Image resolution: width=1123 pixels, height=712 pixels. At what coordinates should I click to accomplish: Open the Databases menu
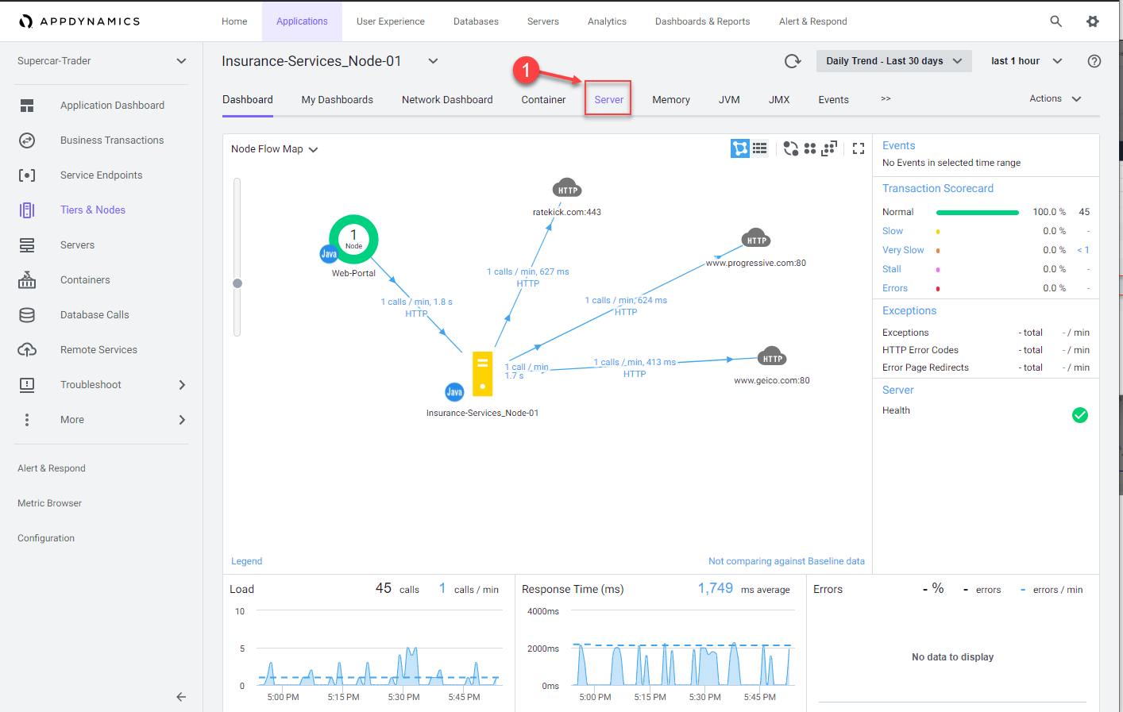point(476,21)
